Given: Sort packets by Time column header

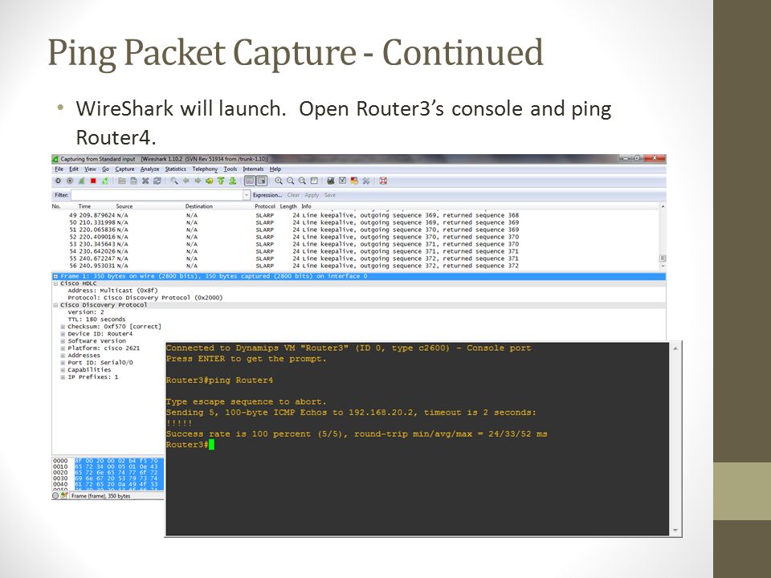Looking at the screenshot, I should pyautogui.click(x=84, y=206).
